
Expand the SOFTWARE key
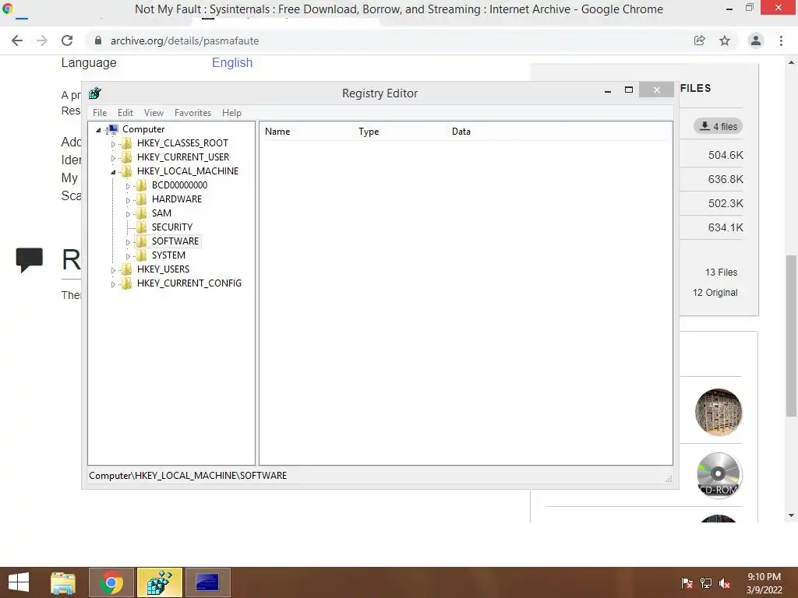click(128, 242)
